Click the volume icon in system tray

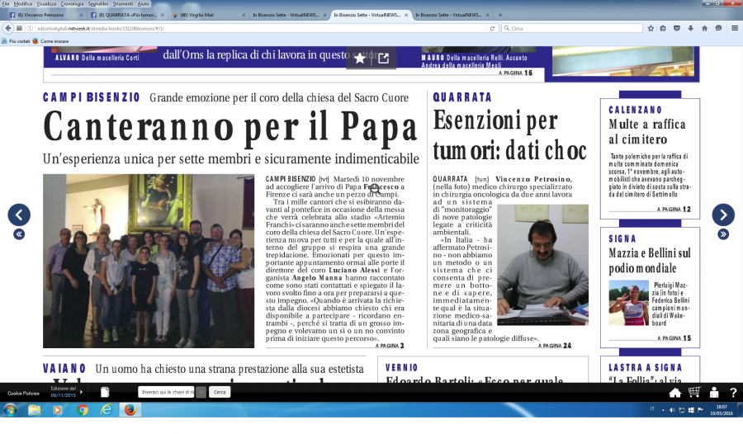coord(672,410)
